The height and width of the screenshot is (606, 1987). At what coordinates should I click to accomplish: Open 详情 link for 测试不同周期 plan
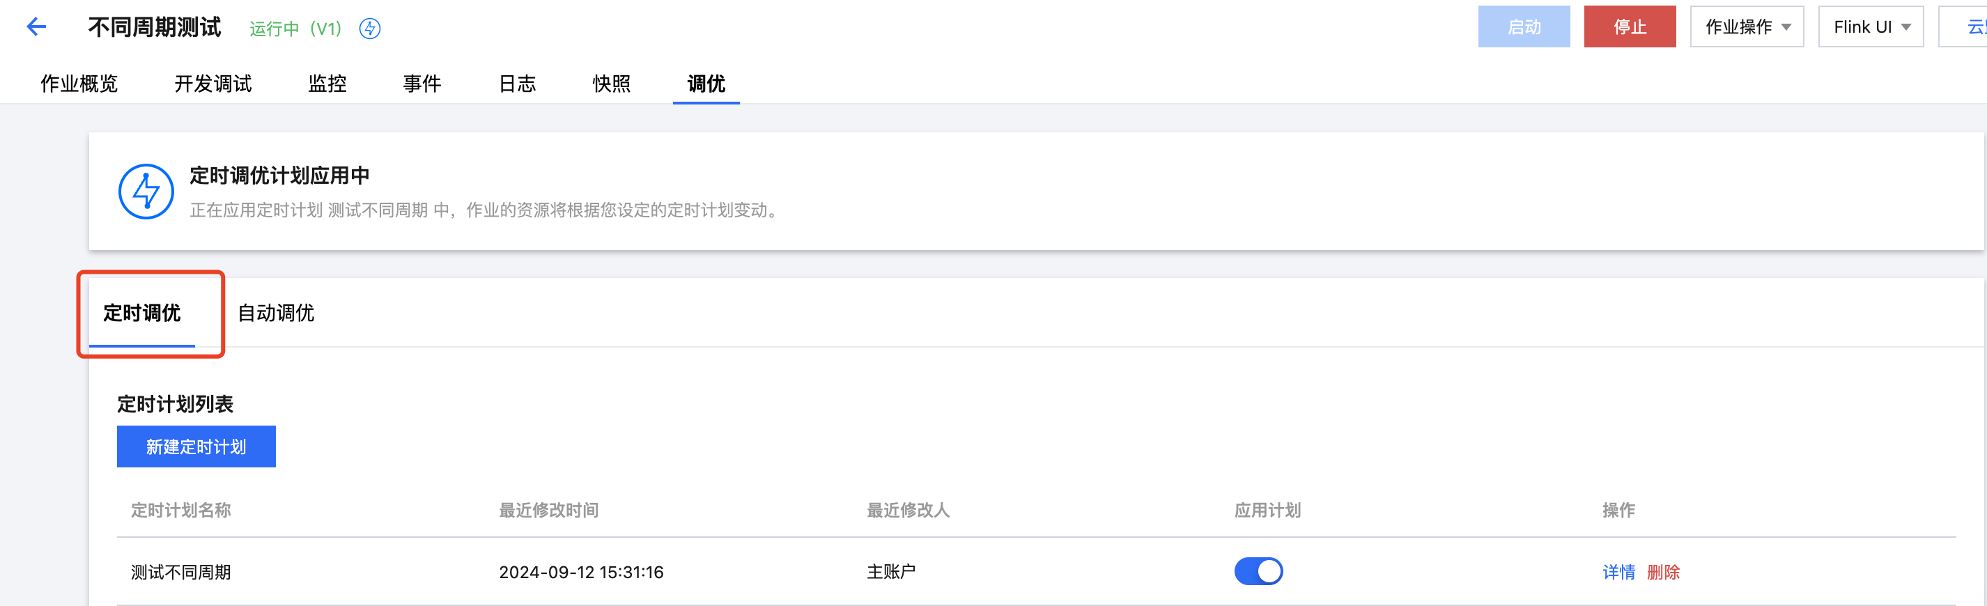click(1618, 572)
